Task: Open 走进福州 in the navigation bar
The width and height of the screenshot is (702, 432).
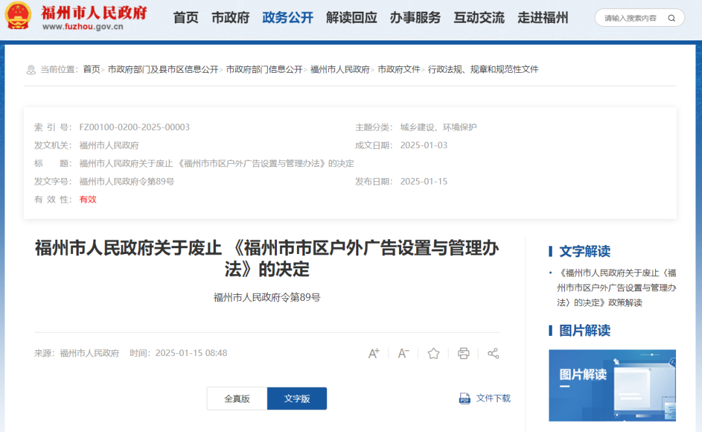Action: (x=543, y=18)
